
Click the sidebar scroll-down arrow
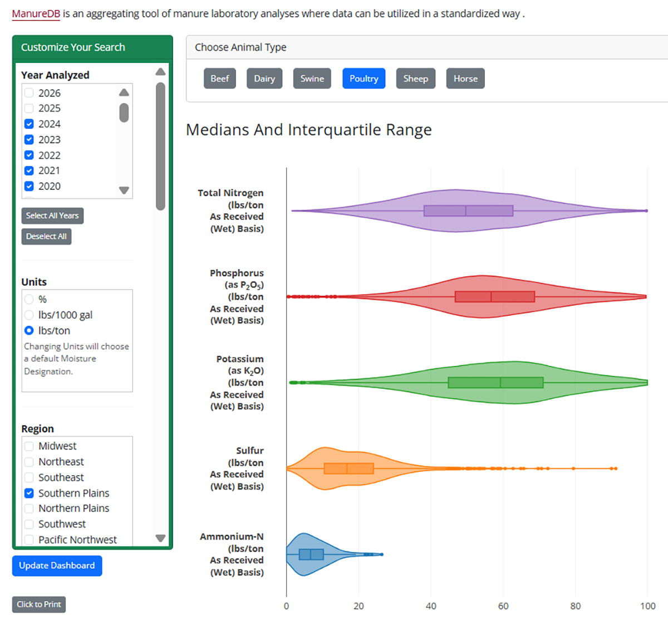pyautogui.click(x=160, y=538)
